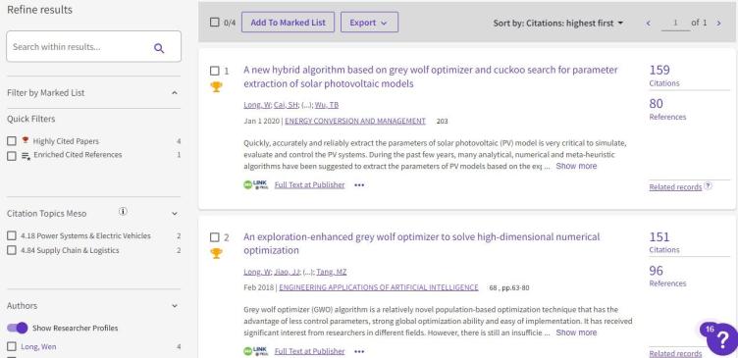Go to next results page arrow
This screenshot has width=738, height=358.
coord(718,24)
